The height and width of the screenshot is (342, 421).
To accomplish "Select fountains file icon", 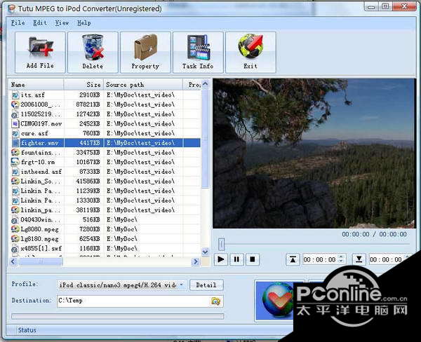I will pyautogui.click(x=15, y=153).
